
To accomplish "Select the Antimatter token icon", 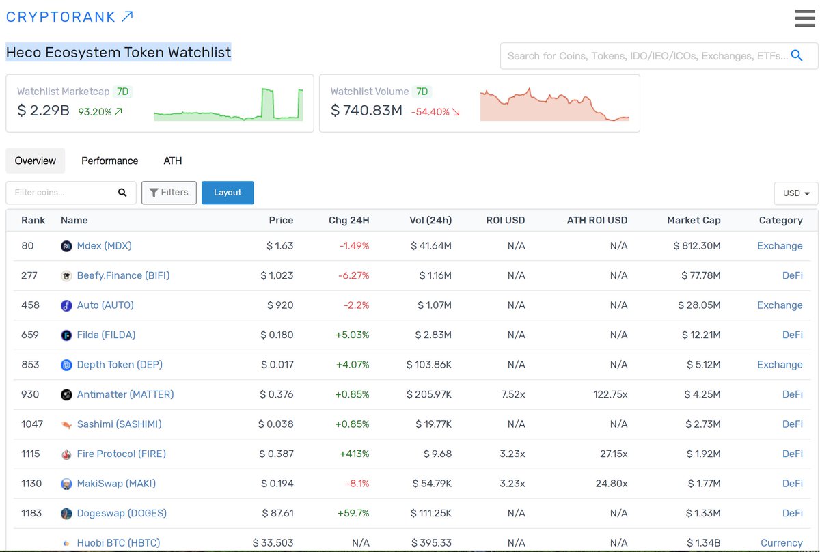I will point(66,394).
